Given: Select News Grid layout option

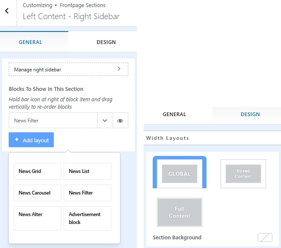Looking at the screenshot, I should pyautogui.click(x=37, y=171).
